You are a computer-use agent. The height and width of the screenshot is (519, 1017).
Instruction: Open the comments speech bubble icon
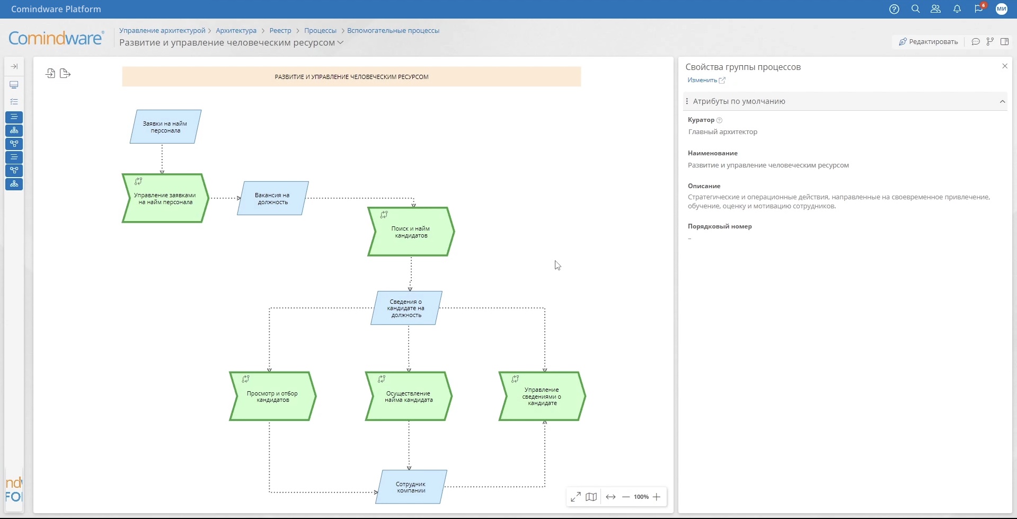pyautogui.click(x=976, y=42)
